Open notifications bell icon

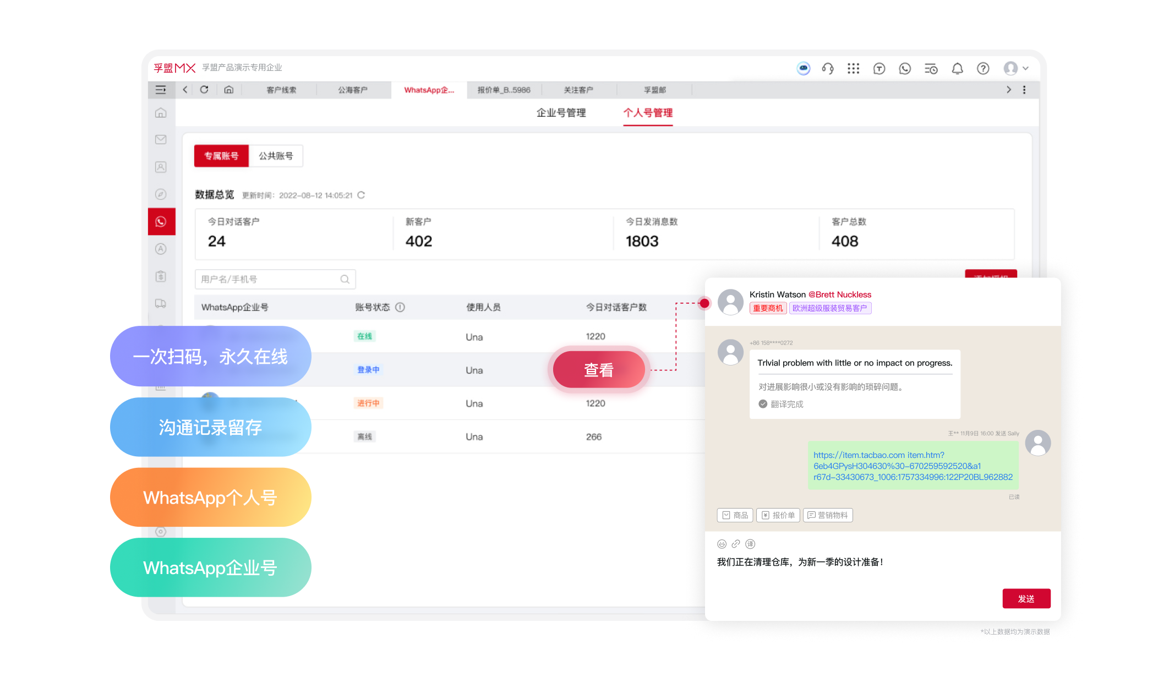[x=957, y=68]
